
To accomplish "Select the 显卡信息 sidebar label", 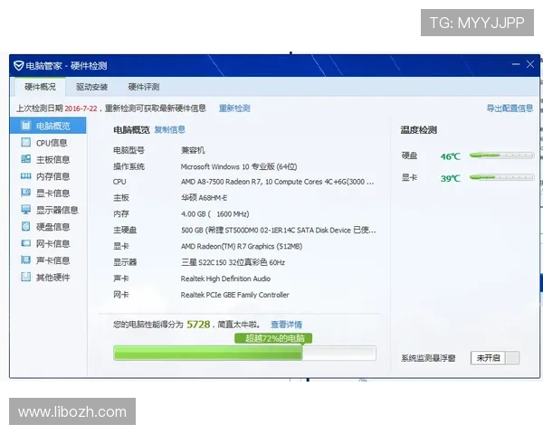I will [x=53, y=193].
